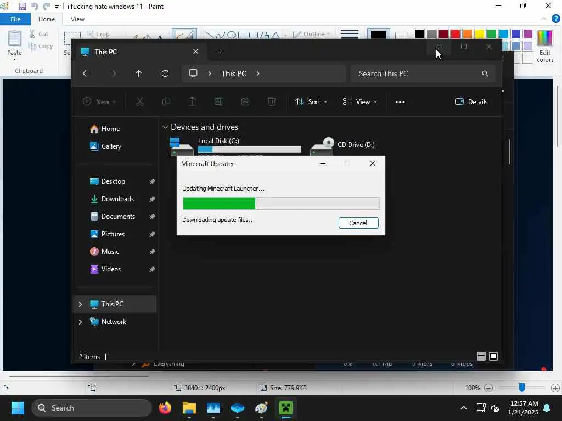562x421 pixels.
Task: Open Firefox from the taskbar
Action: pos(165,408)
